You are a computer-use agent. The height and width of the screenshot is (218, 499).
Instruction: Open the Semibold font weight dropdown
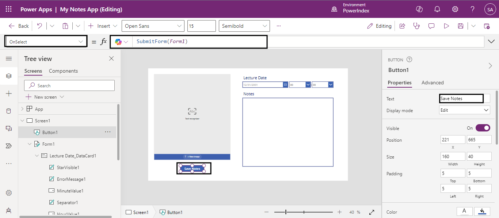click(244, 26)
